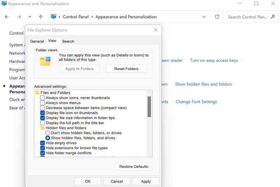Uncheck Hide extensions for known file types
The image size is (280, 187).
click(42, 148)
